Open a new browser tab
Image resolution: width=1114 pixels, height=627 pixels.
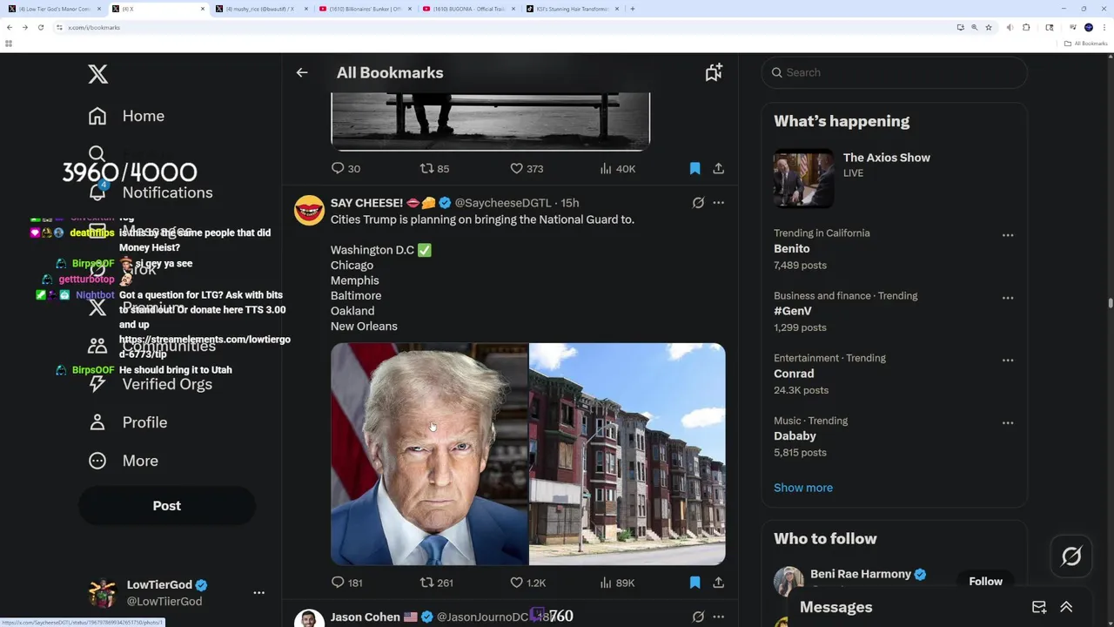633,9
